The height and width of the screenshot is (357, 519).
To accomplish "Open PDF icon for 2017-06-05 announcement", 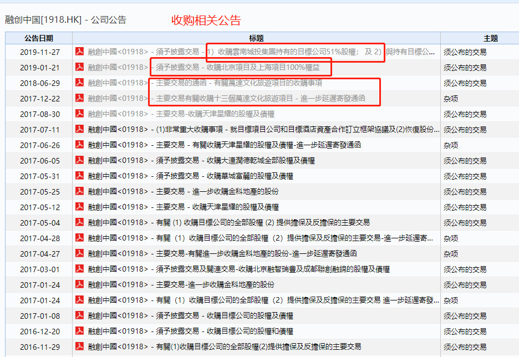I will click(79, 160).
